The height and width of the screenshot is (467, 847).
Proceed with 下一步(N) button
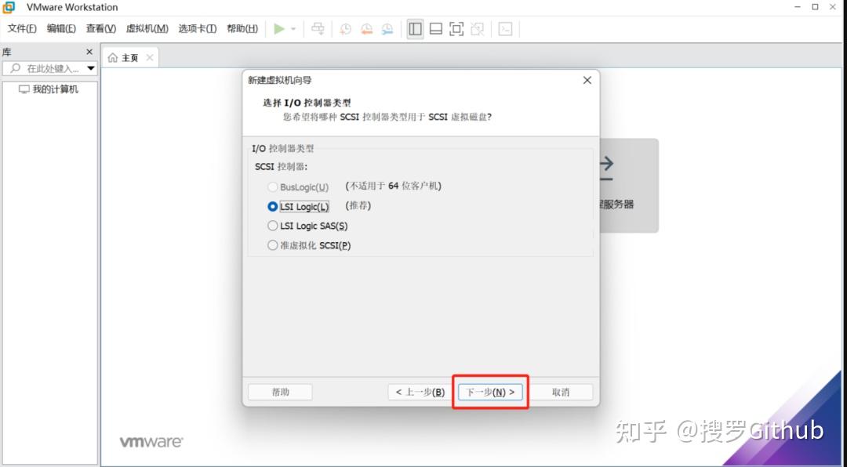(x=490, y=392)
